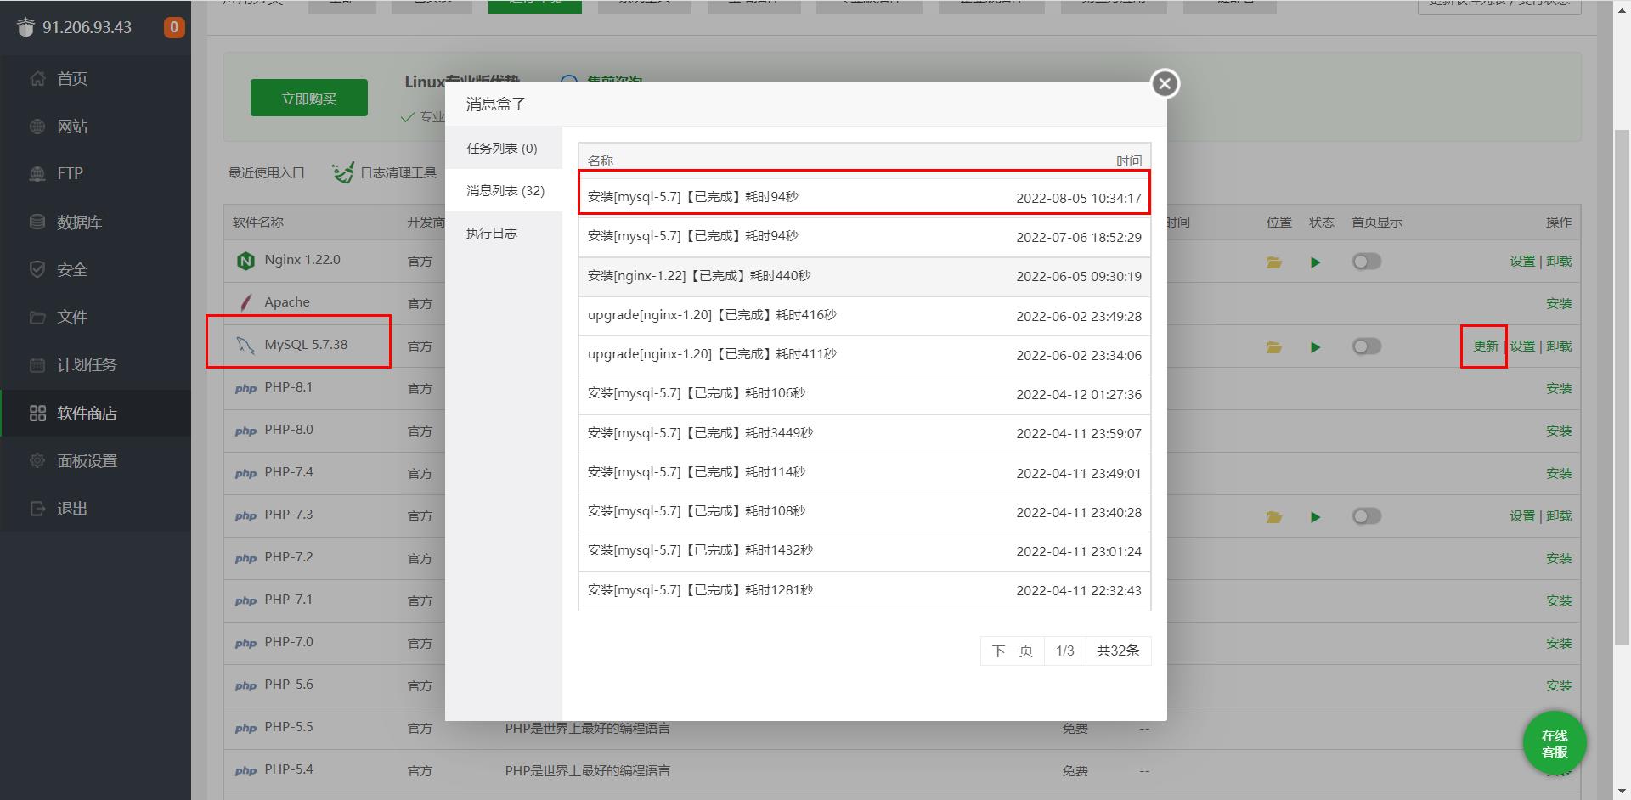Click the 共32条 total count label
Screen dimensions: 1631x800
coord(1118,651)
